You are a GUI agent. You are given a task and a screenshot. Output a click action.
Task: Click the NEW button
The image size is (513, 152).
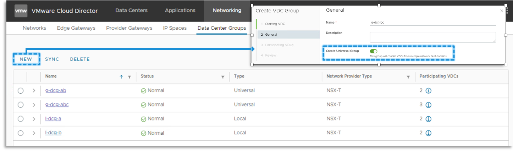click(26, 59)
